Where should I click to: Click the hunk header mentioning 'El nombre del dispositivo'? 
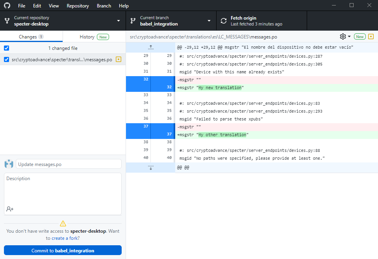click(265, 47)
